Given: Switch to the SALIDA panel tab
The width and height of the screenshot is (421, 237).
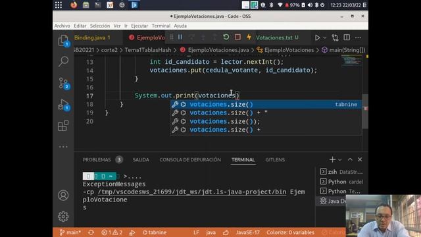Looking at the screenshot, I should [141, 160].
